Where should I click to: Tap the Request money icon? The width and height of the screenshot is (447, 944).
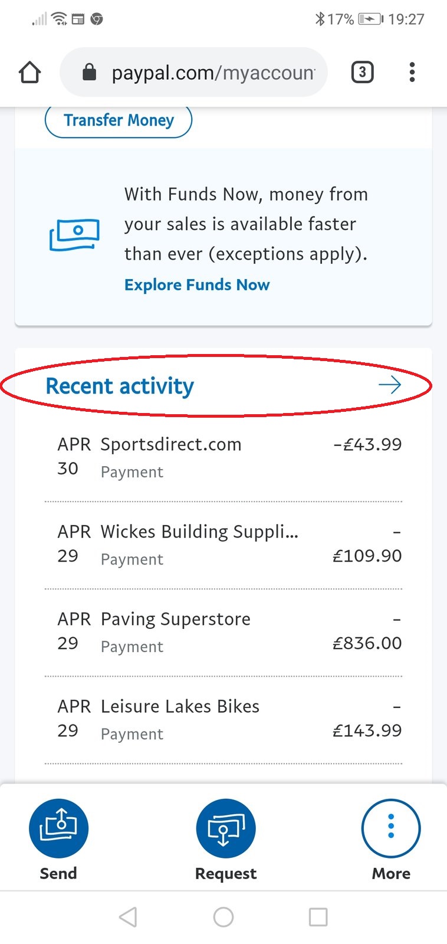[x=225, y=828]
